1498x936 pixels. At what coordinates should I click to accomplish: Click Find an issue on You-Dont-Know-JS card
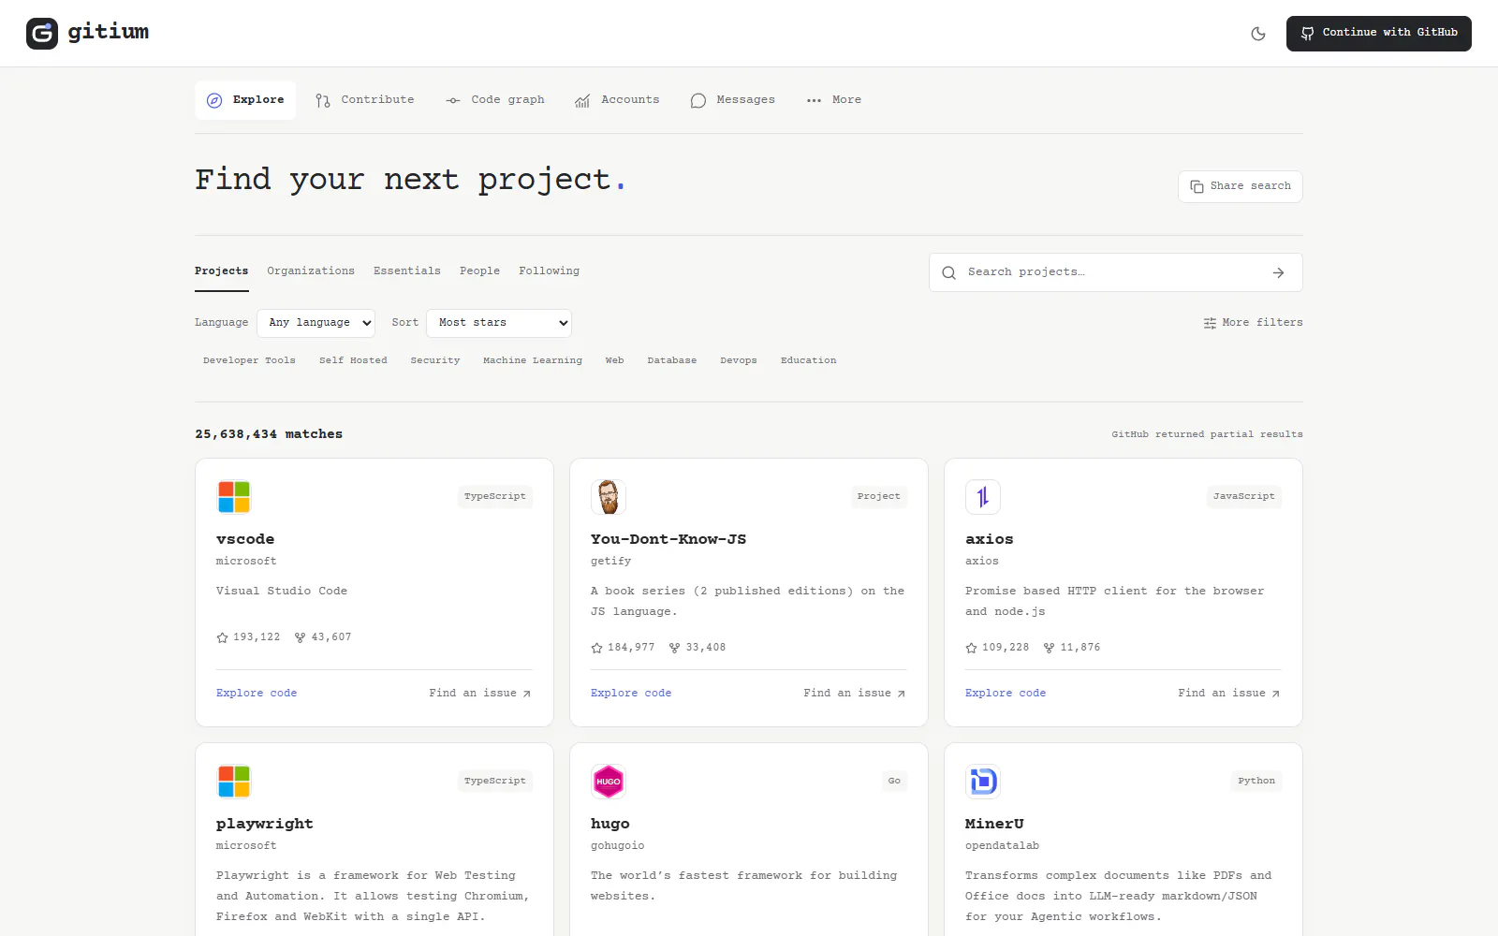855,694
